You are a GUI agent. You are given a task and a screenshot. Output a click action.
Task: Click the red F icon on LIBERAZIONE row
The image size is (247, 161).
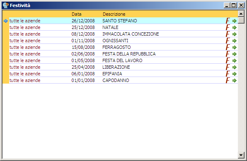coord(228,67)
